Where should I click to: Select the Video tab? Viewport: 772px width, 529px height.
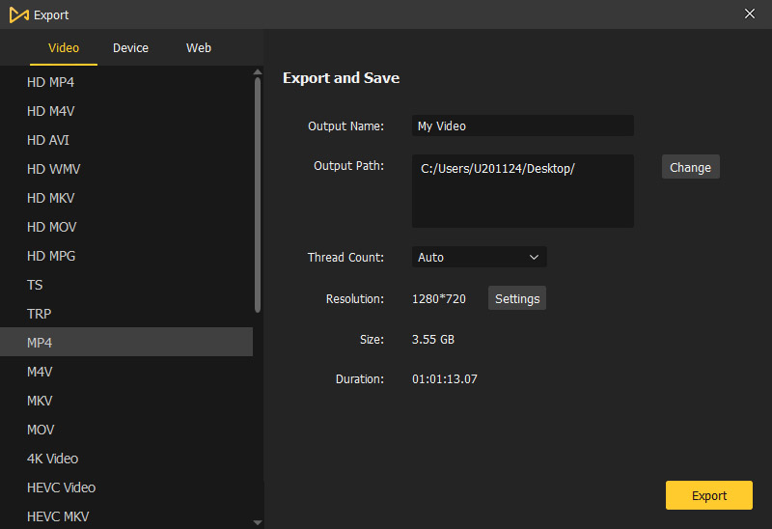64,47
